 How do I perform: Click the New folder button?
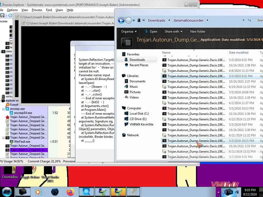click(x=198, y=32)
